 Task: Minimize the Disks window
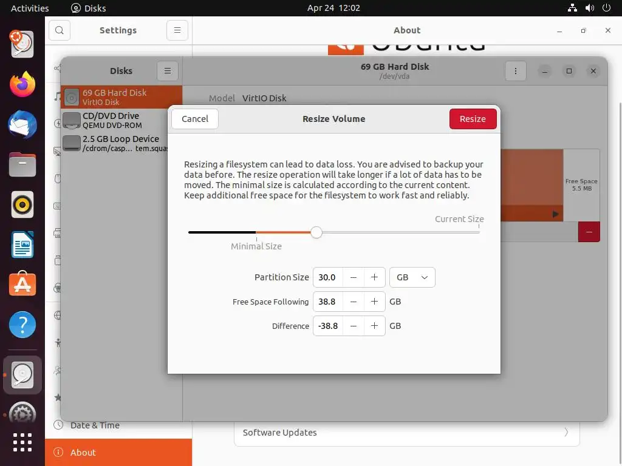pyautogui.click(x=545, y=72)
